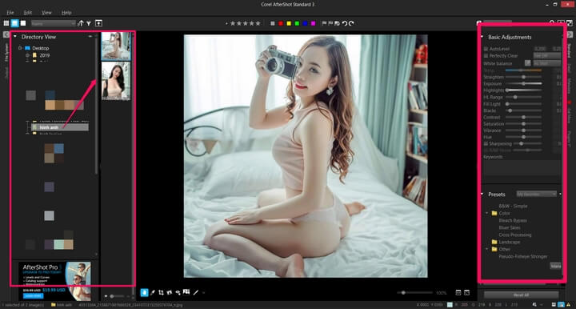The height and width of the screenshot is (309, 576).
Task: Select the second thumbnail of dark-haired woman
Action: (x=116, y=81)
